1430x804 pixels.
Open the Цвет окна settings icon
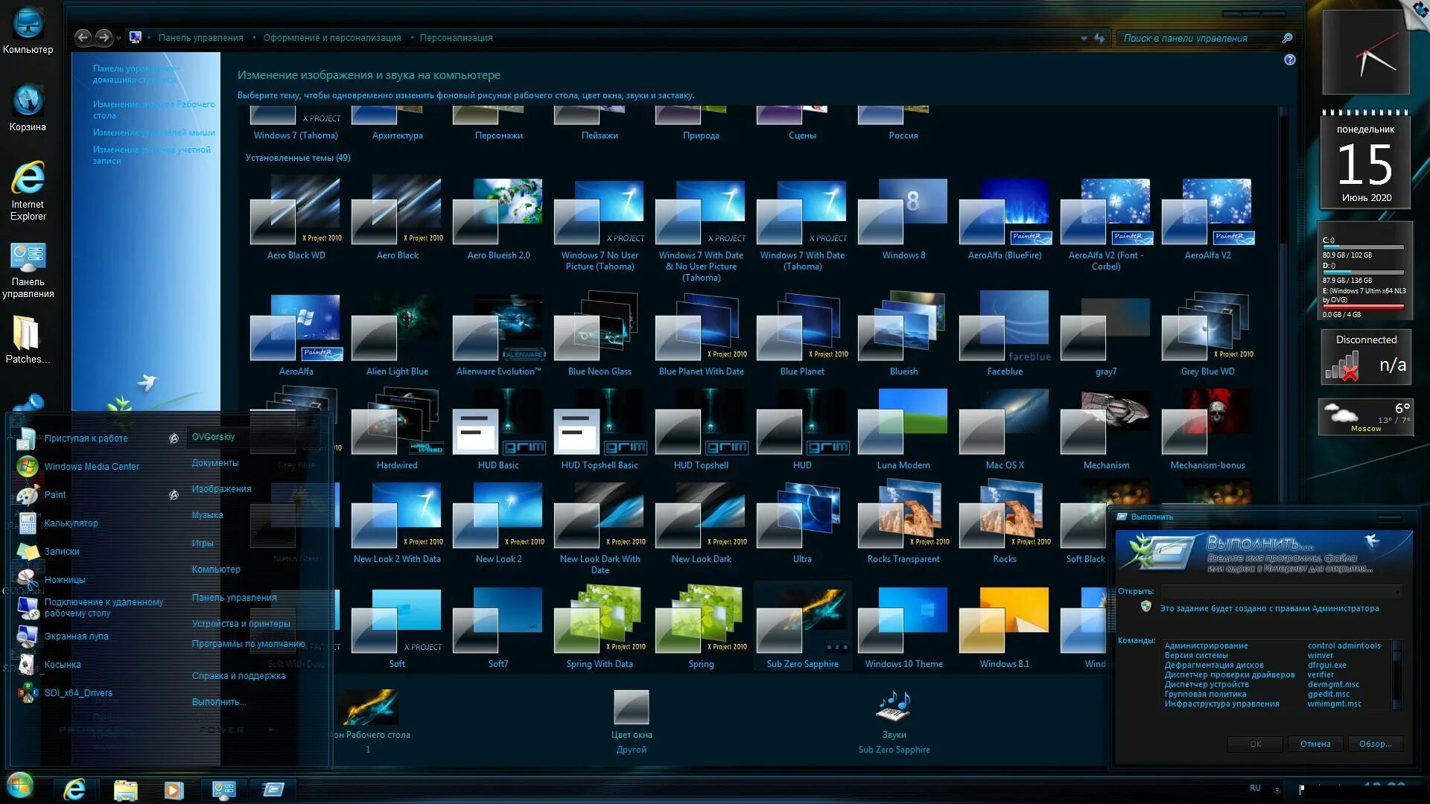tap(631, 708)
